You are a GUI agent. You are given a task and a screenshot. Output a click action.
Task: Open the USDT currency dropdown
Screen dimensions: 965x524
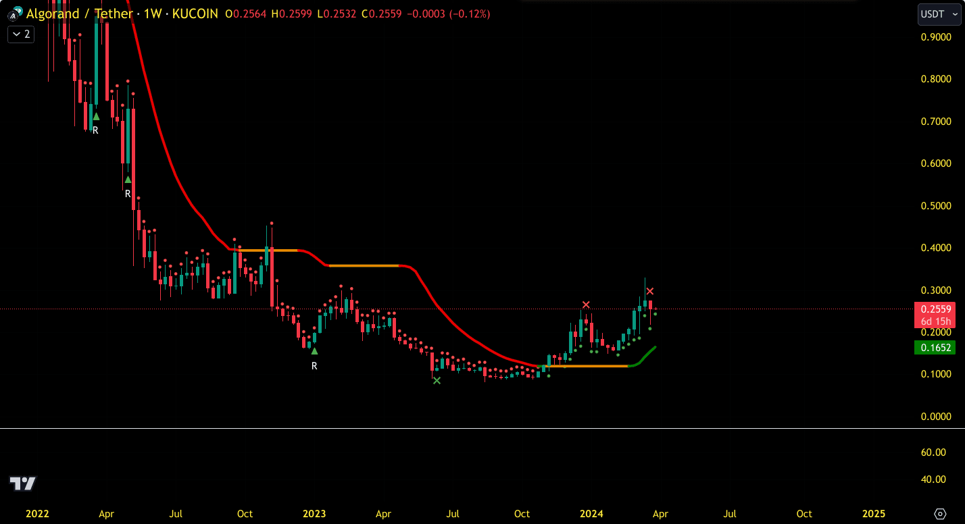pos(939,14)
